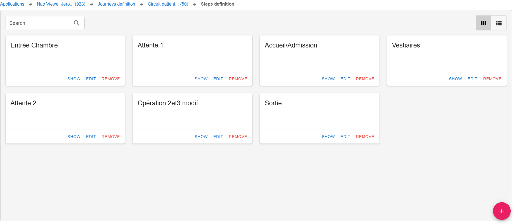Show the Sortie step details
The width and height of the screenshot is (514, 224).
328,137
